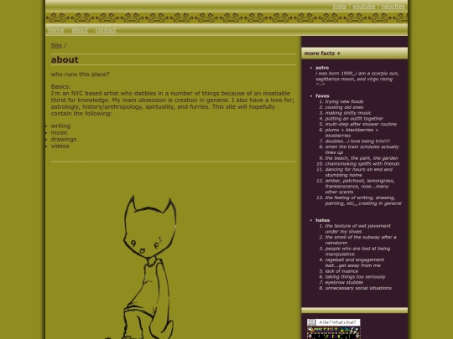The height and width of the screenshot is (339, 453).
Task: Expand the 'more factz +' header
Action: (354, 54)
